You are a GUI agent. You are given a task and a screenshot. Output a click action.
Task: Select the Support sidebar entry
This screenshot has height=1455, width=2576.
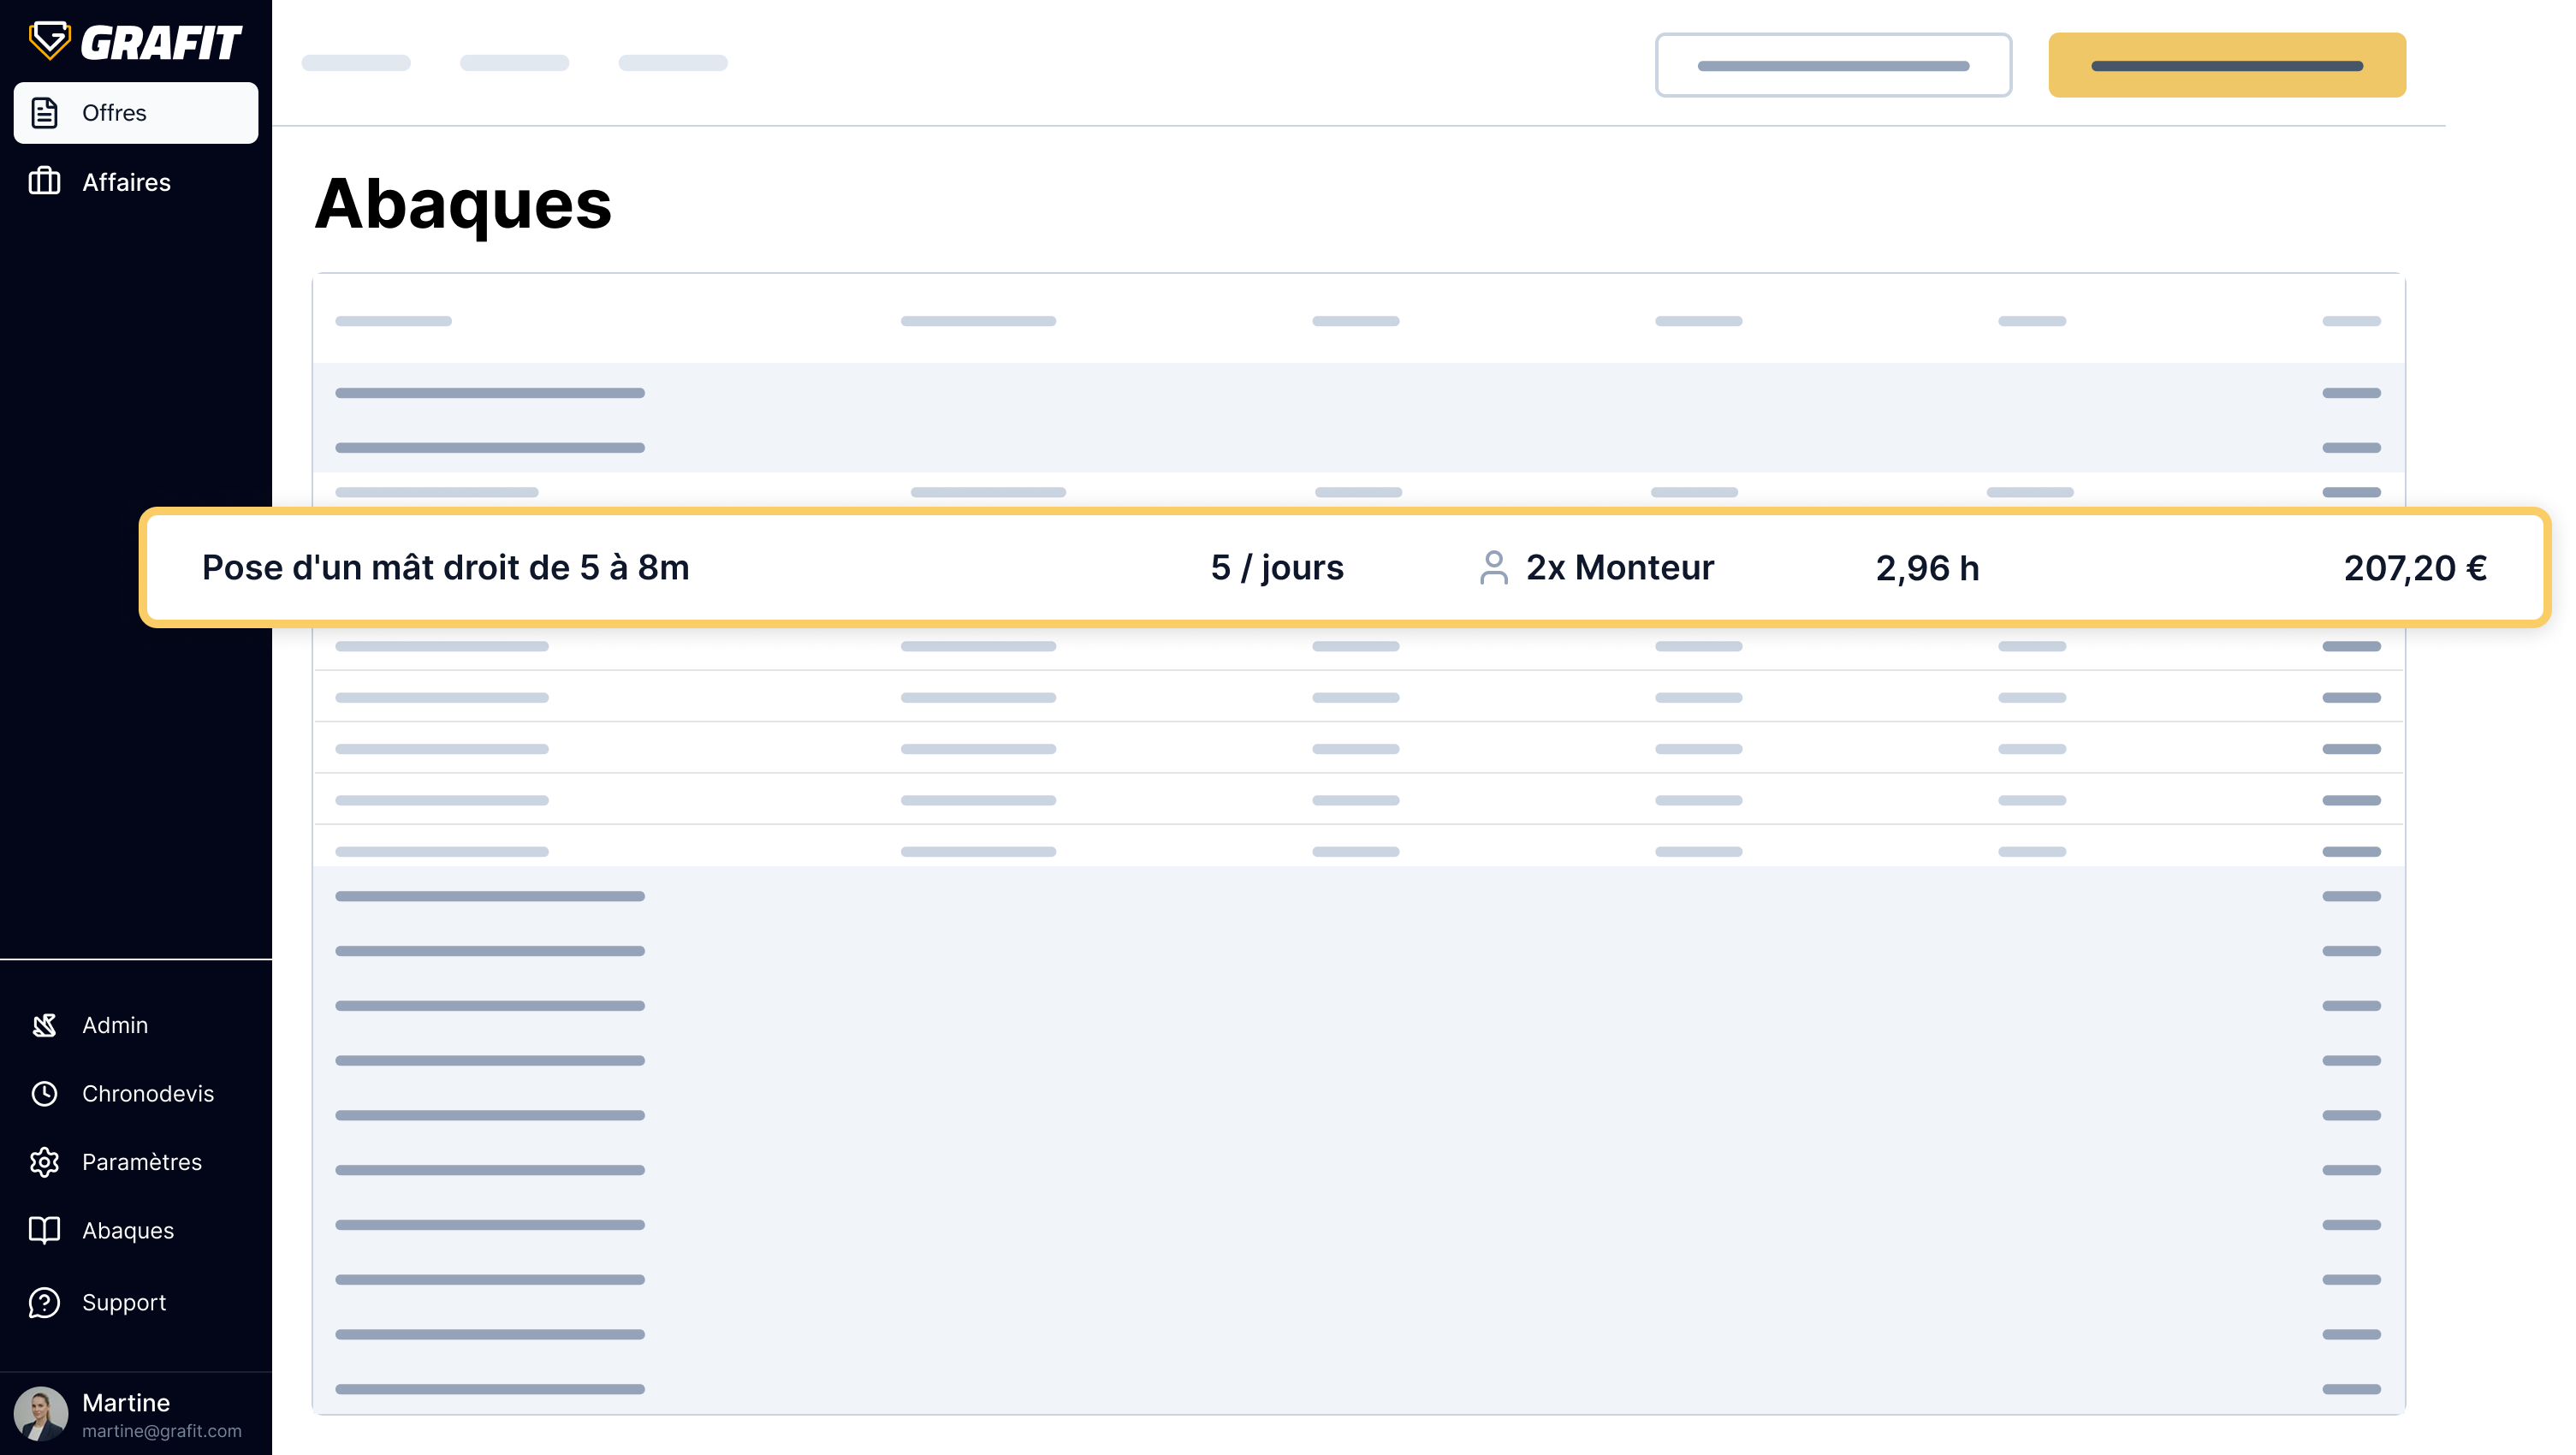tap(124, 1302)
